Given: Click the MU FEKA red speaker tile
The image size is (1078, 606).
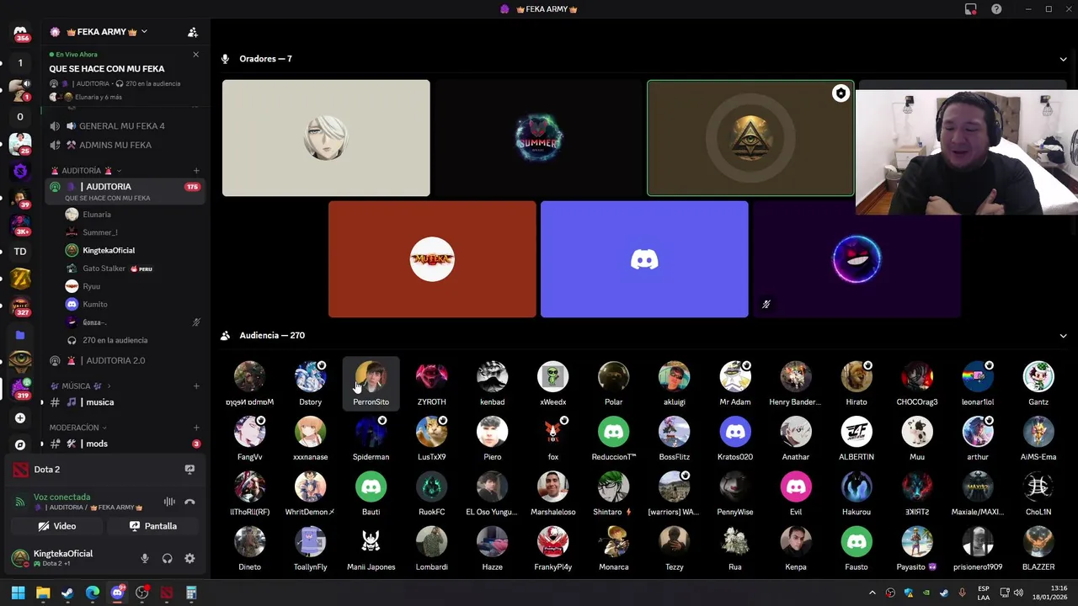Looking at the screenshot, I should tap(432, 259).
